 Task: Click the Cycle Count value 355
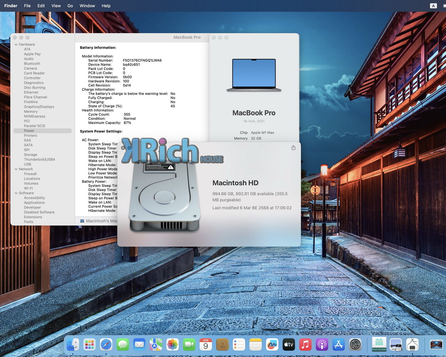127,114
